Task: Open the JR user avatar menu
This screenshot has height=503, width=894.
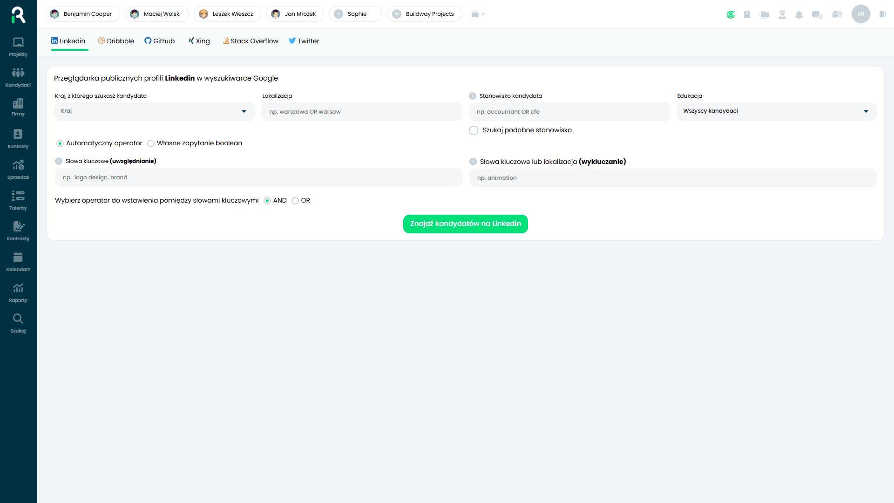Action: pos(860,14)
